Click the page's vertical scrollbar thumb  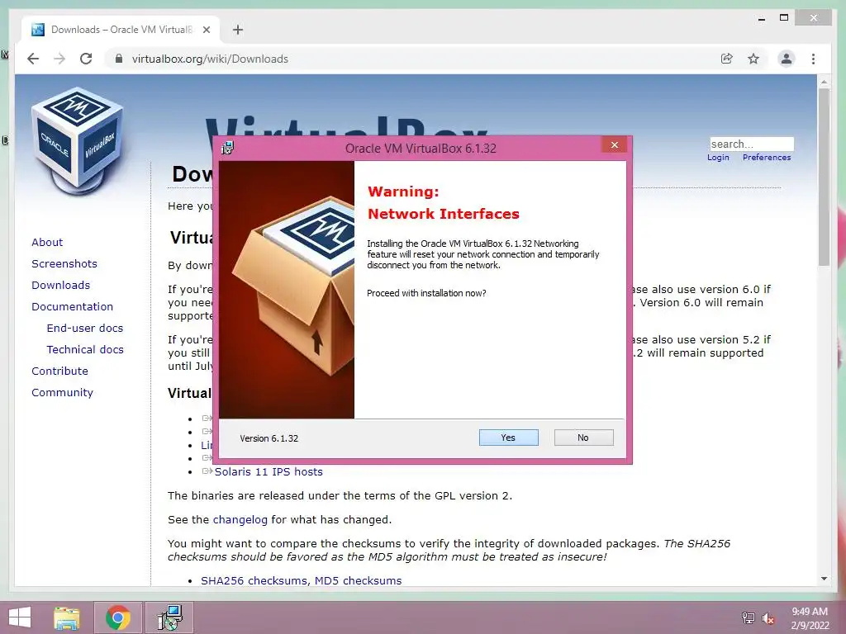[x=824, y=177]
